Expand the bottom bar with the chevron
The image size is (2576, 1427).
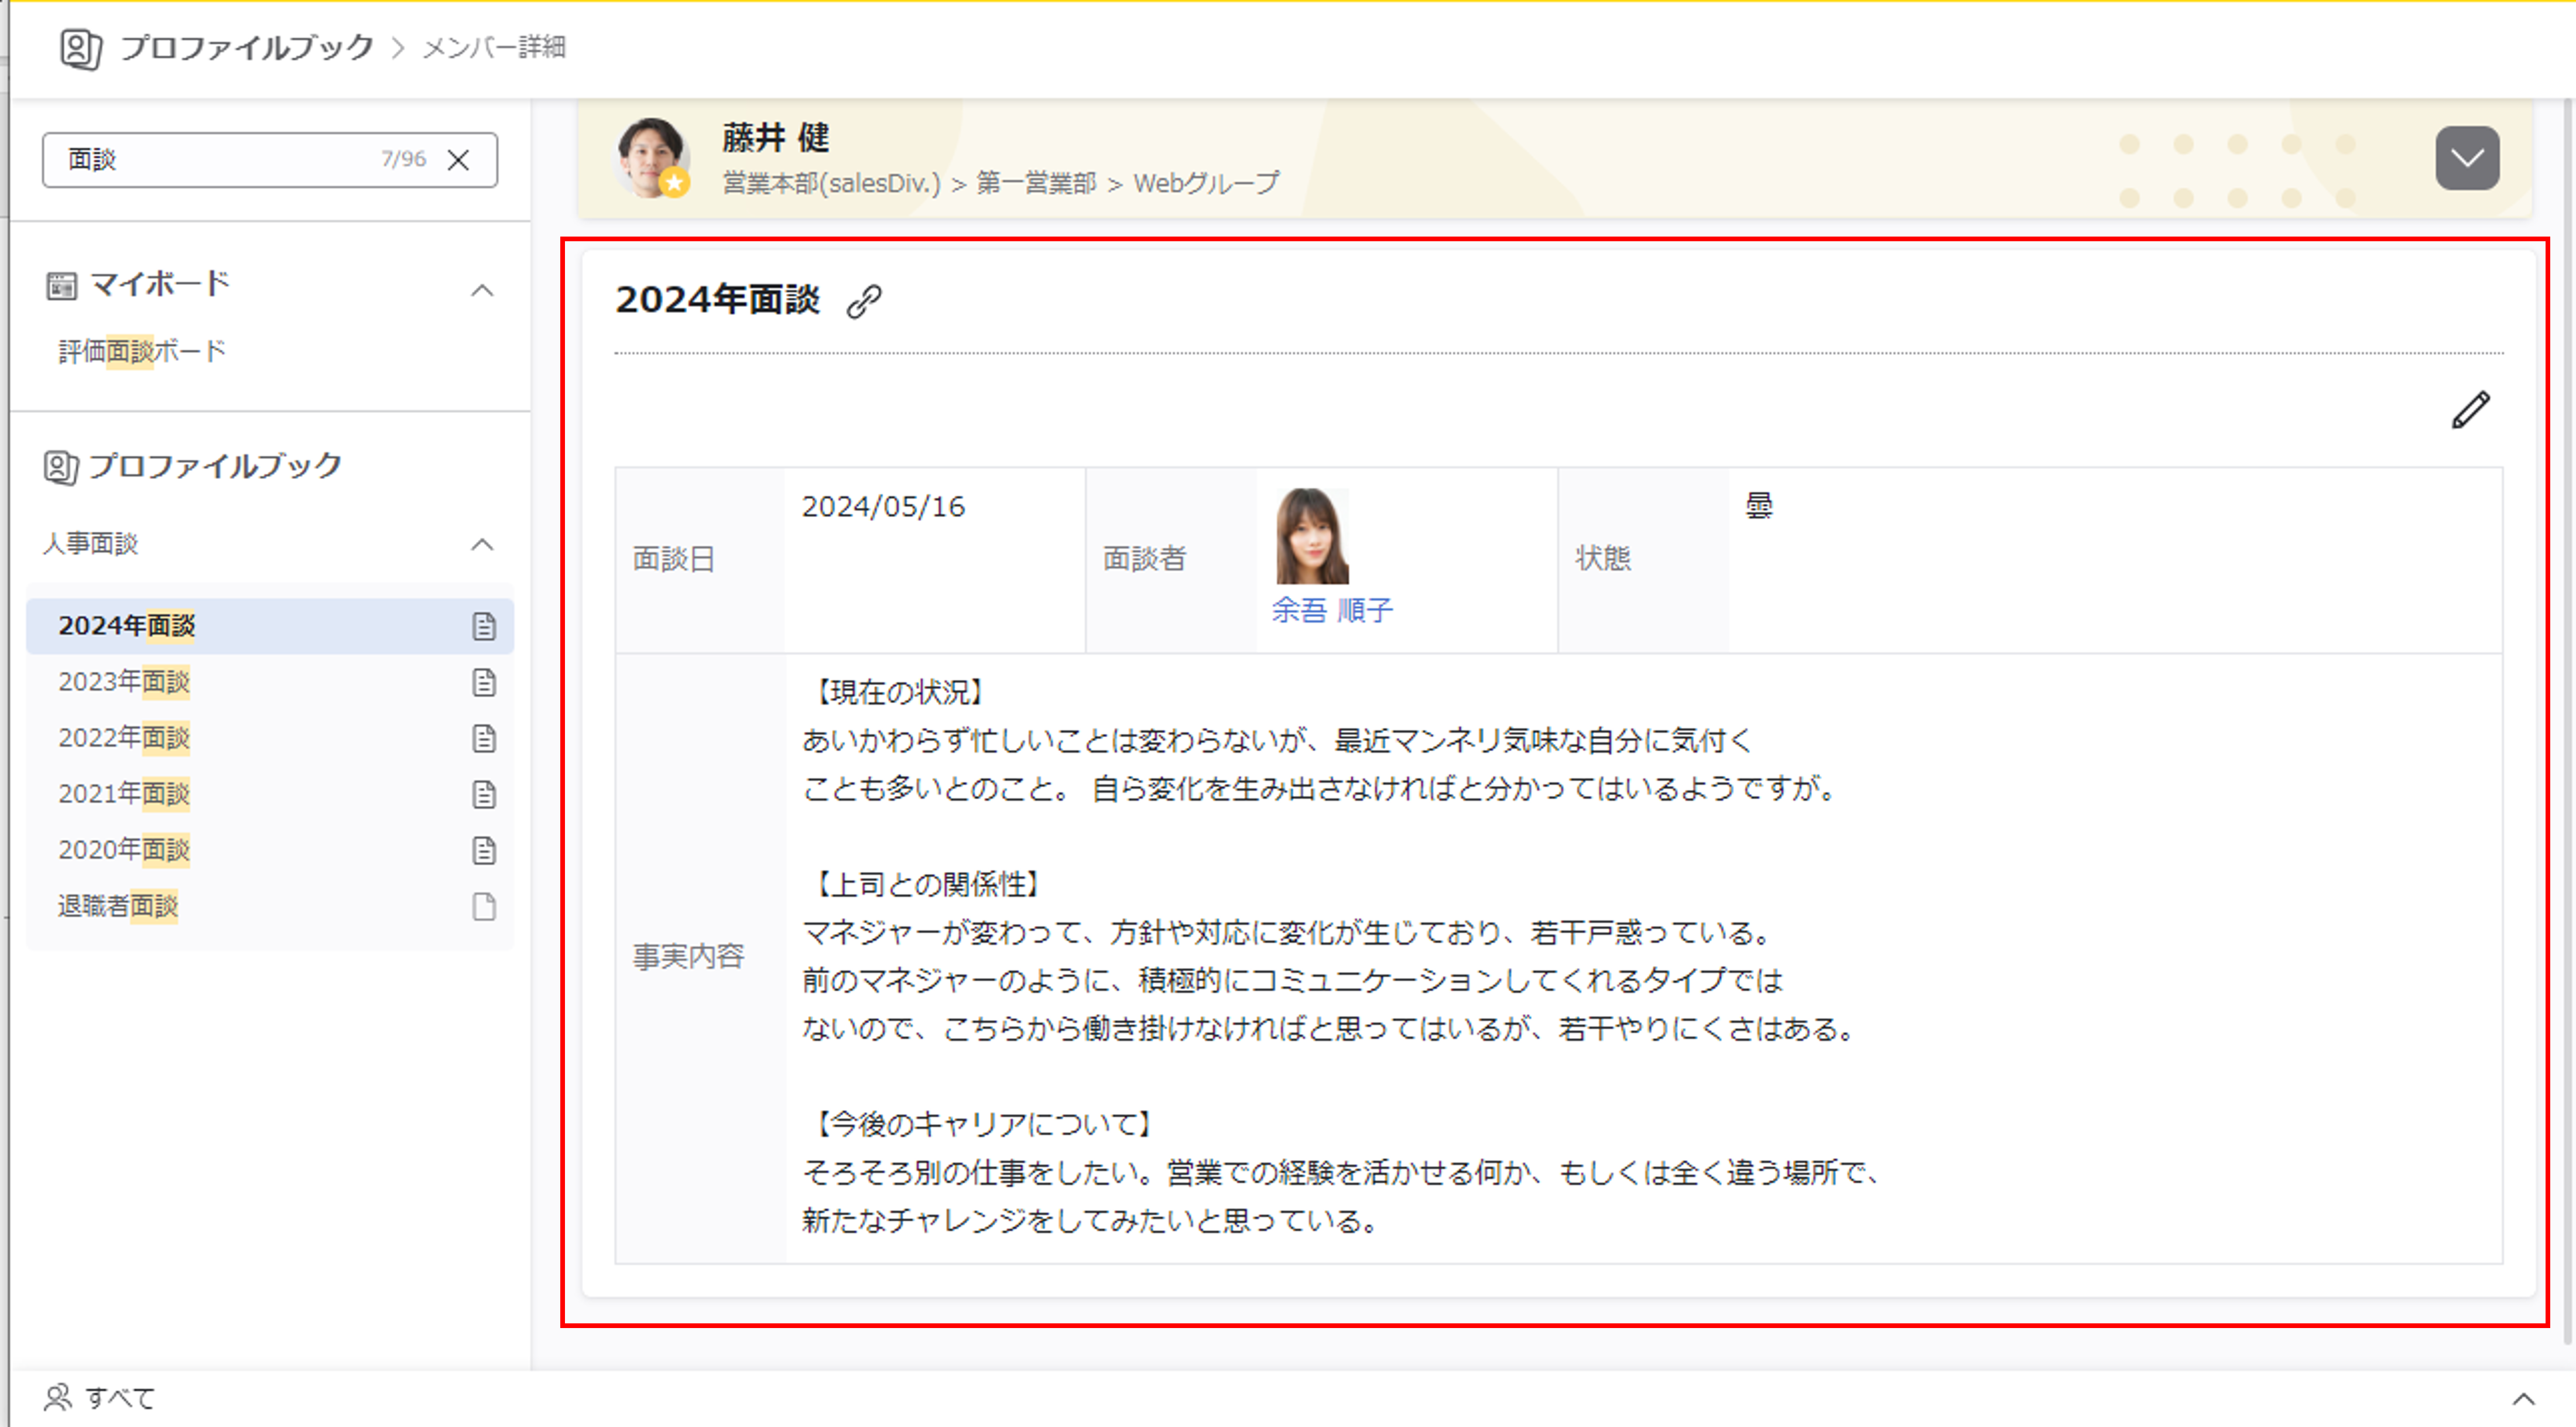(x=2523, y=1399)
